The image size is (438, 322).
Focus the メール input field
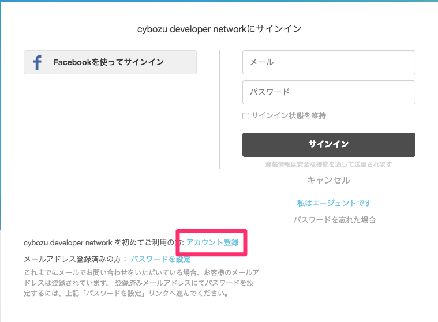pyautogui.click(x=329, y=62)
